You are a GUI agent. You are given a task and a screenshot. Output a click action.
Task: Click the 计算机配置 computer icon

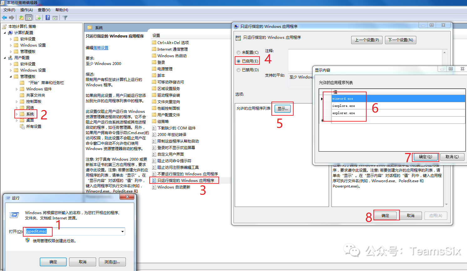(x=10, y=33)
